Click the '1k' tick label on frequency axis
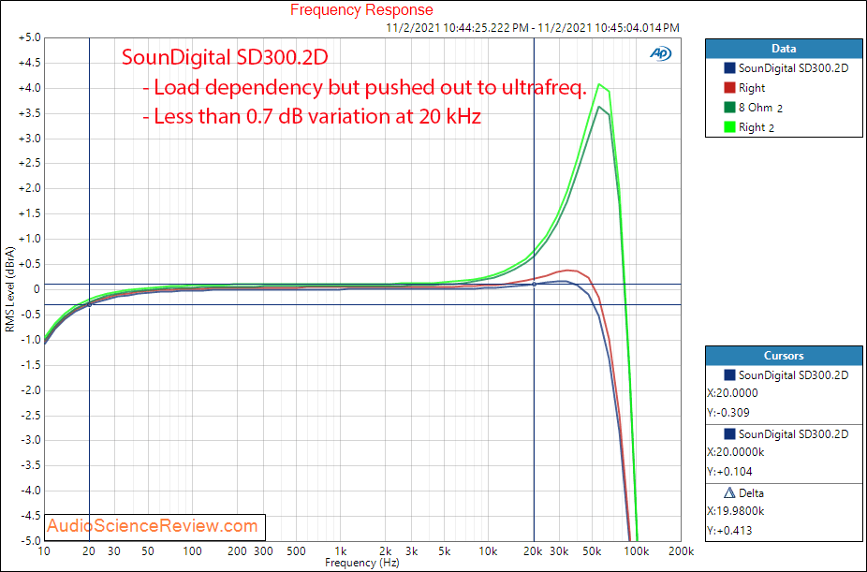 pyautogui.click(x=341, y=551)
